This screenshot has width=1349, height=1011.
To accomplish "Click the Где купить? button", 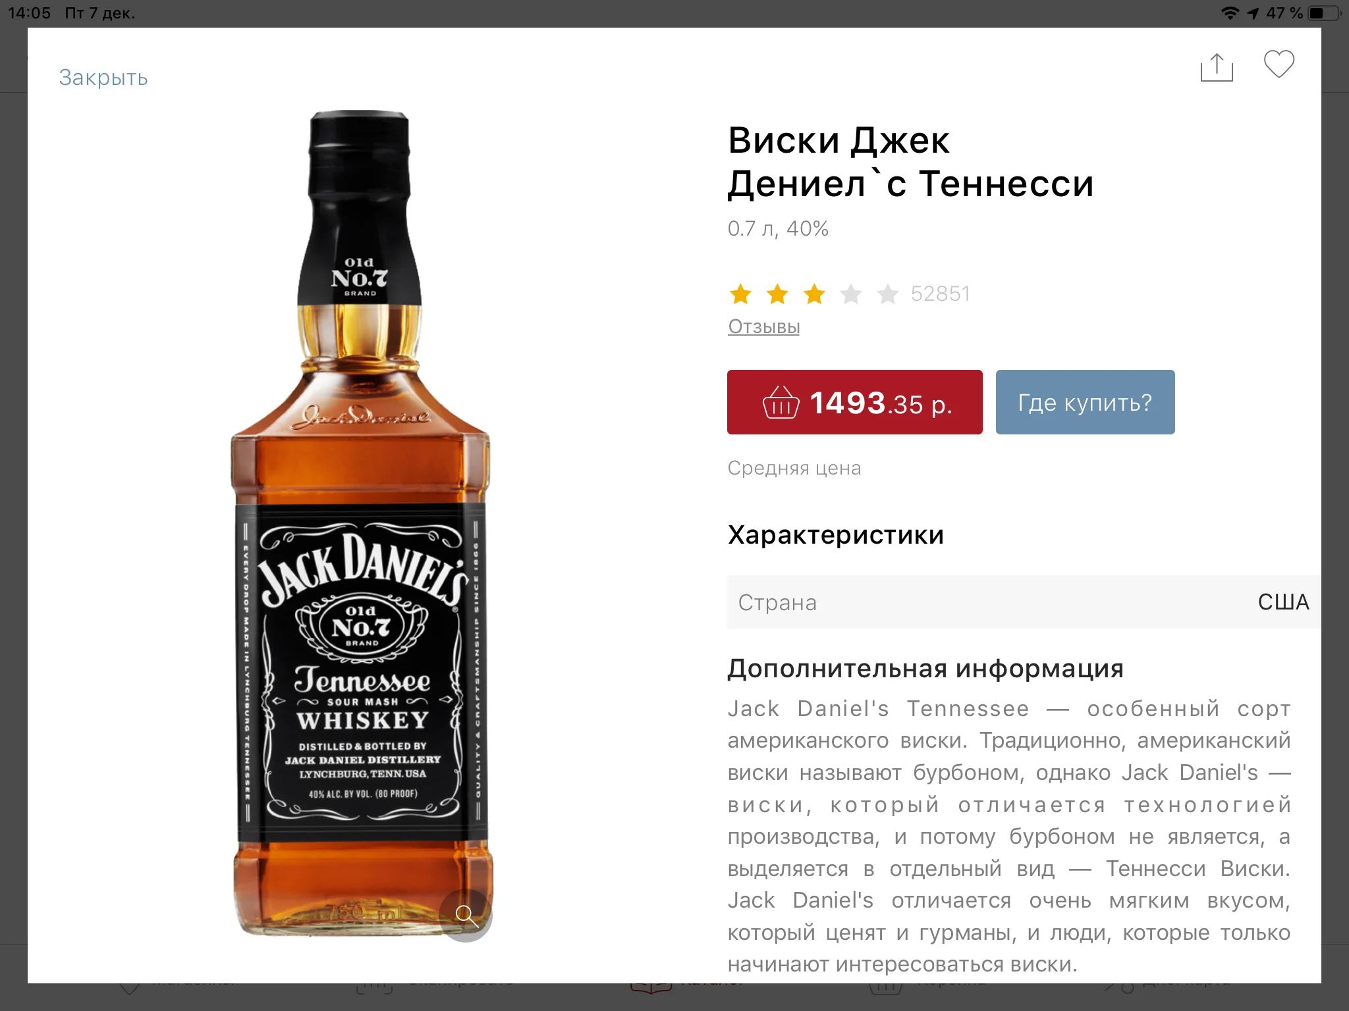I will [x=1085, y=402].
